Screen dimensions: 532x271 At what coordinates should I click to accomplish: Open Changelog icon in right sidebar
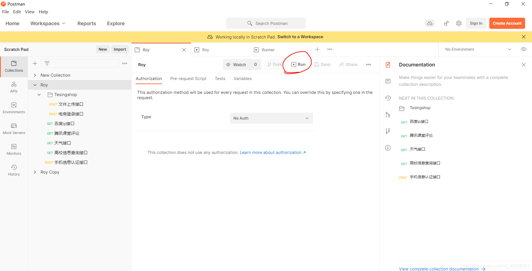pyautogui.click(x=388, y=98)
